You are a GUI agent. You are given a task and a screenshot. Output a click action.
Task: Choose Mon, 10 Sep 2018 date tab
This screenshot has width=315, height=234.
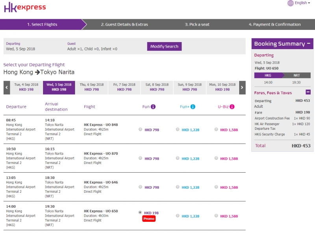pos(222,87)
